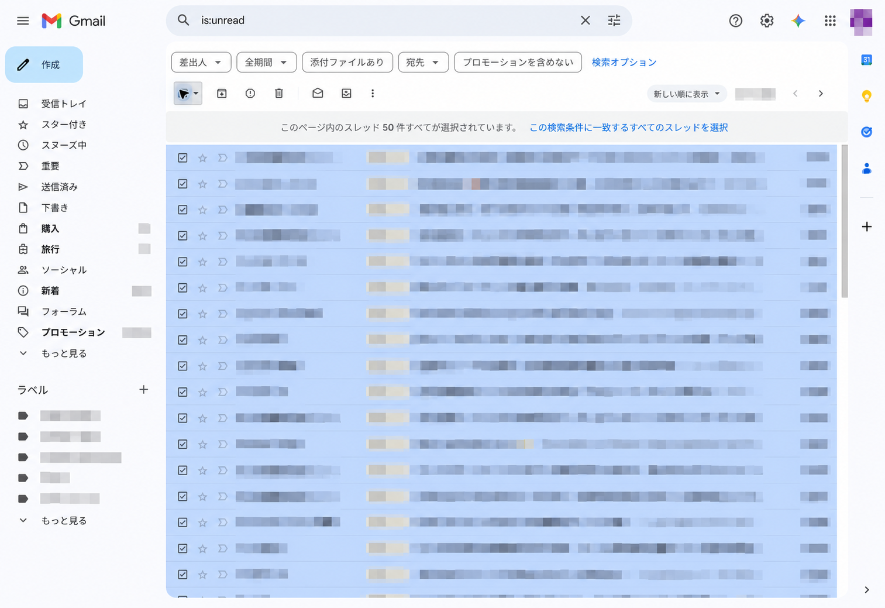
Task: Expand もっと見る below プロモーション
Action: [x=64, y=353]
